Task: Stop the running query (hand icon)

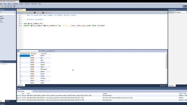Action: point(32,13)
